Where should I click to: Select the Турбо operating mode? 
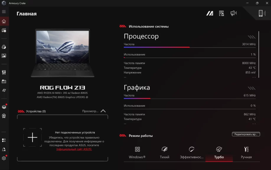pyautogui.click(x=219, y=153)
